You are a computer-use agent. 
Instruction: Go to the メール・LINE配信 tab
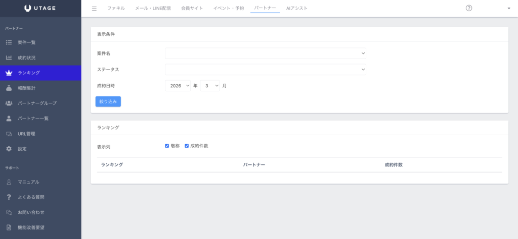pyautogui.click(x=153, y=9)
